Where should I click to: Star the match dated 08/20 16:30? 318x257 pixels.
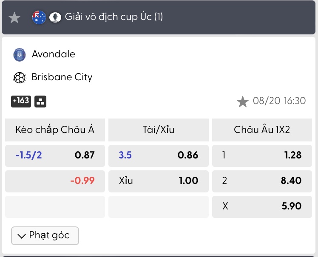(x=243, y=102)
